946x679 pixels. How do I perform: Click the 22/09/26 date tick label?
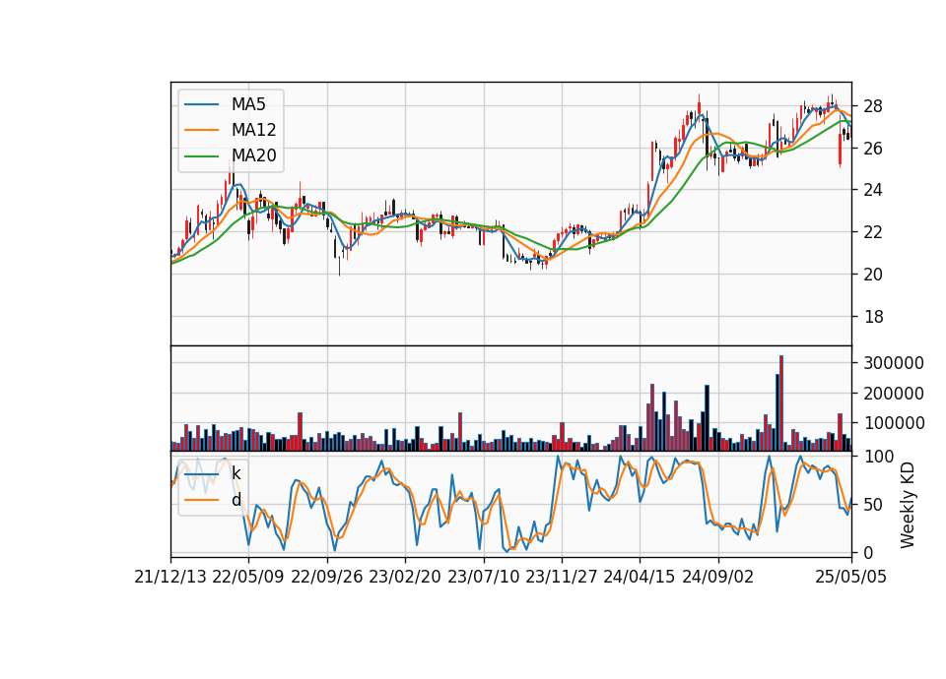pos(327,578)
